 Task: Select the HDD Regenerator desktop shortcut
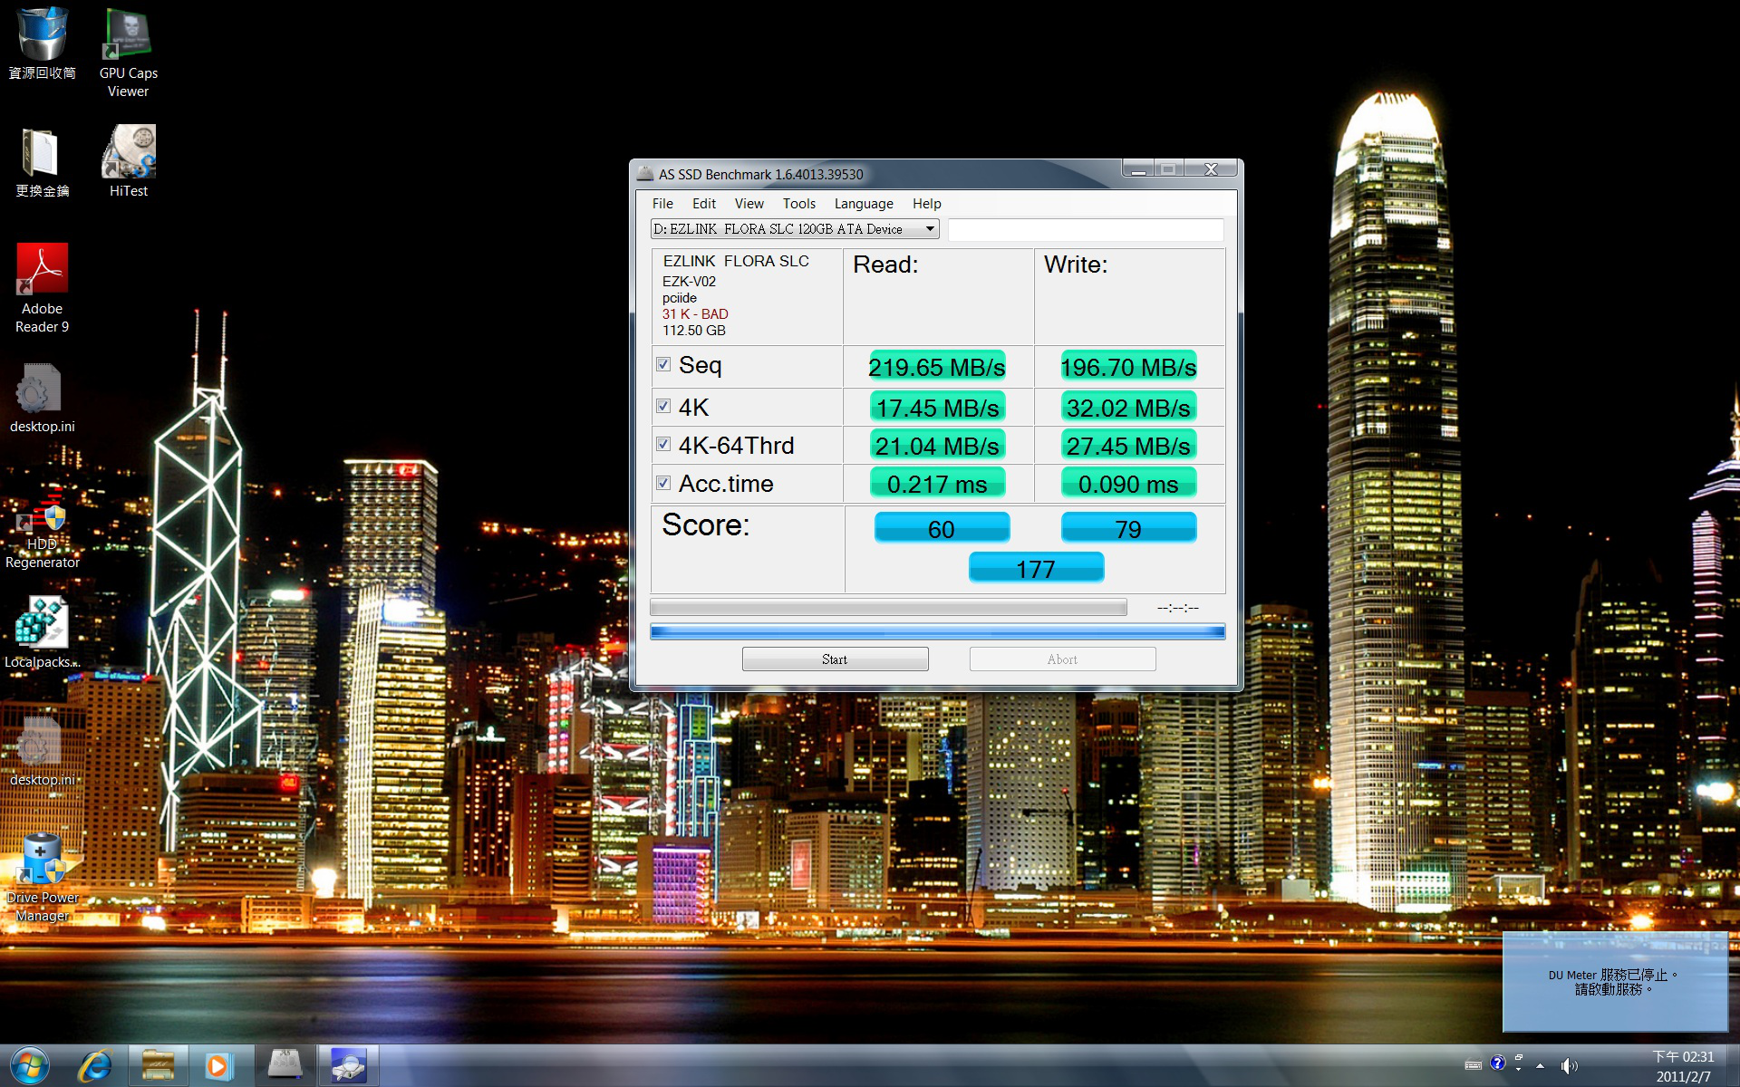point(42,528)
